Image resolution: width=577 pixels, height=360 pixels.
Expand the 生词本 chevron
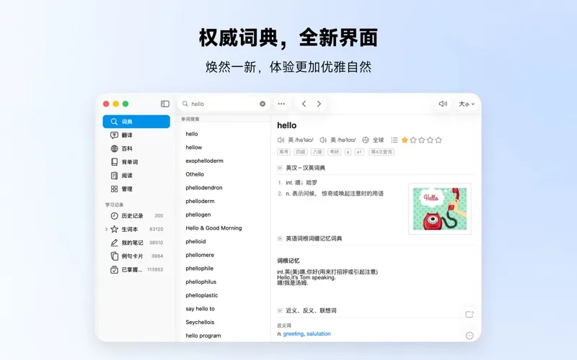pos(106,229)
